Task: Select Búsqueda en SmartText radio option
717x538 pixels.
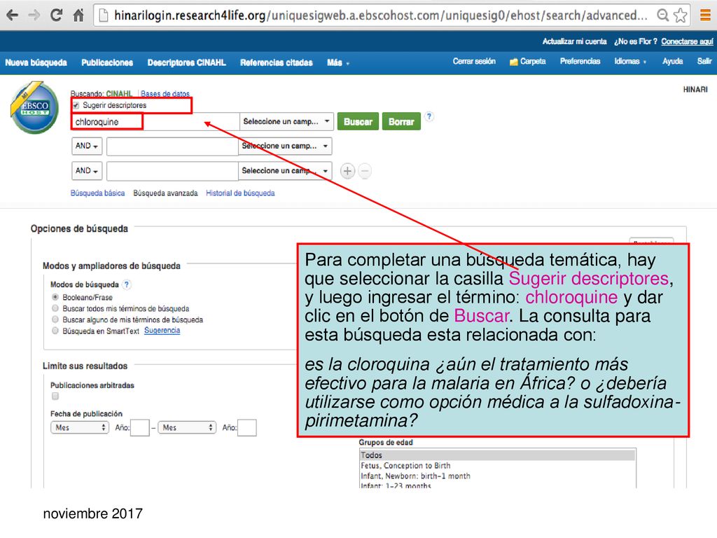Action: [55, 331]
